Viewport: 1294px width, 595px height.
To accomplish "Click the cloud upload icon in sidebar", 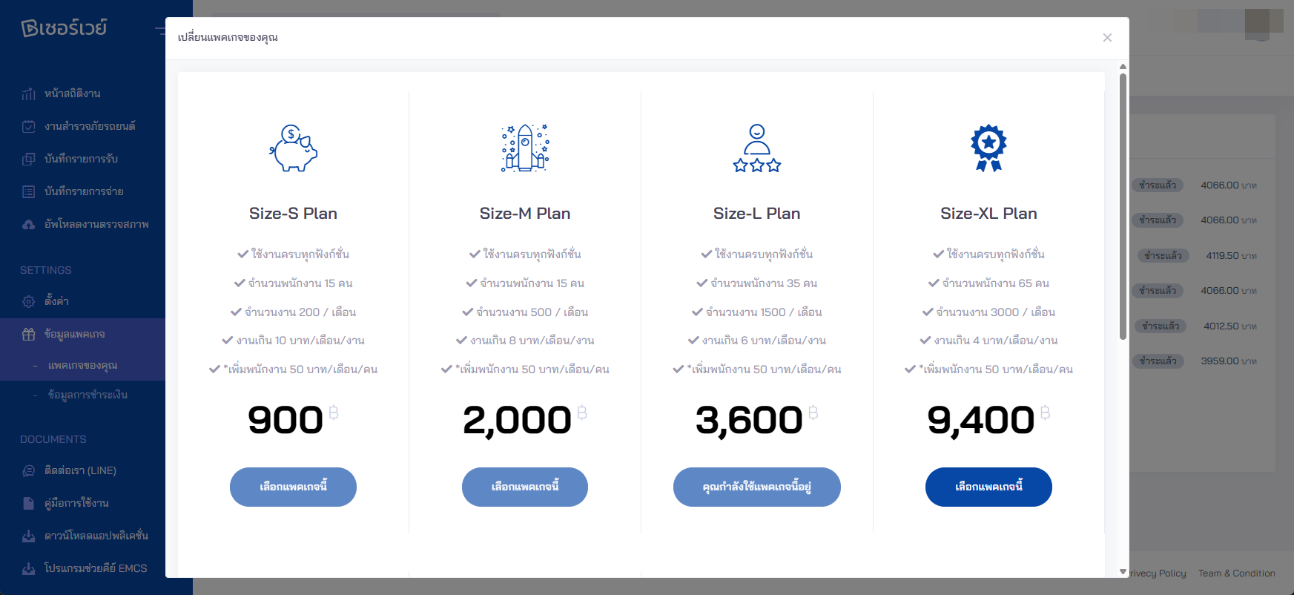I will click(x=29, y=224).
